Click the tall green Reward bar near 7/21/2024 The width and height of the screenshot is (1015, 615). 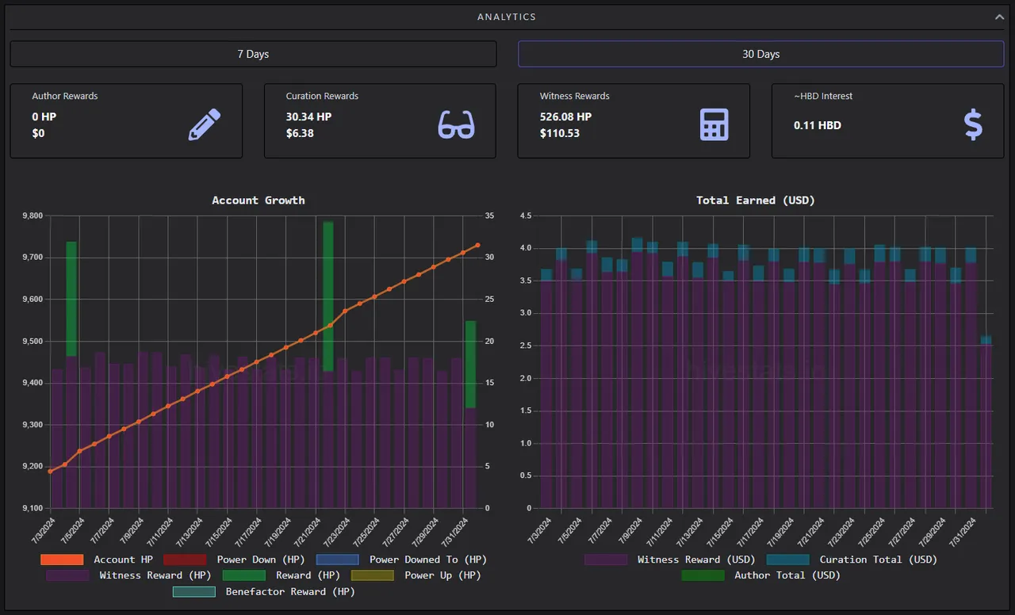pos(327,296)
